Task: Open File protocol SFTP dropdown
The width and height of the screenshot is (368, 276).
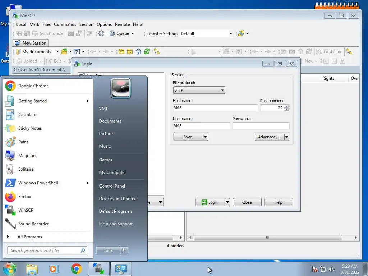Action: [x=199, y=90]
